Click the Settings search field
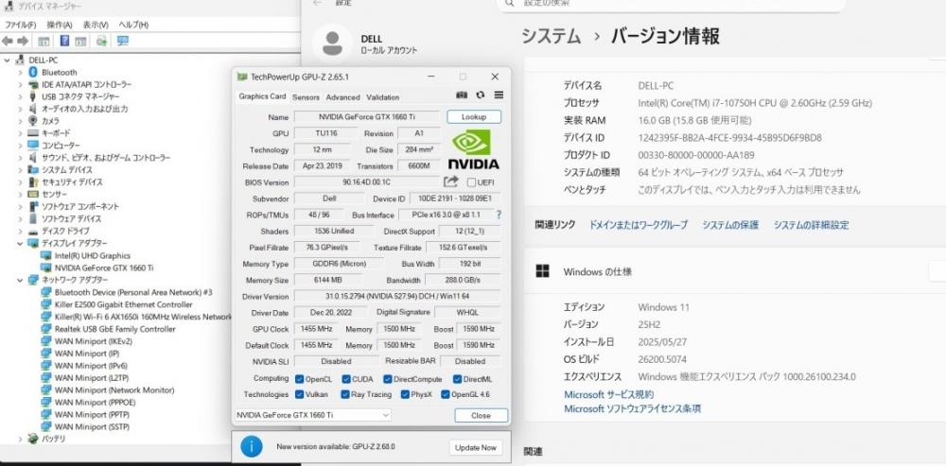 671,4
